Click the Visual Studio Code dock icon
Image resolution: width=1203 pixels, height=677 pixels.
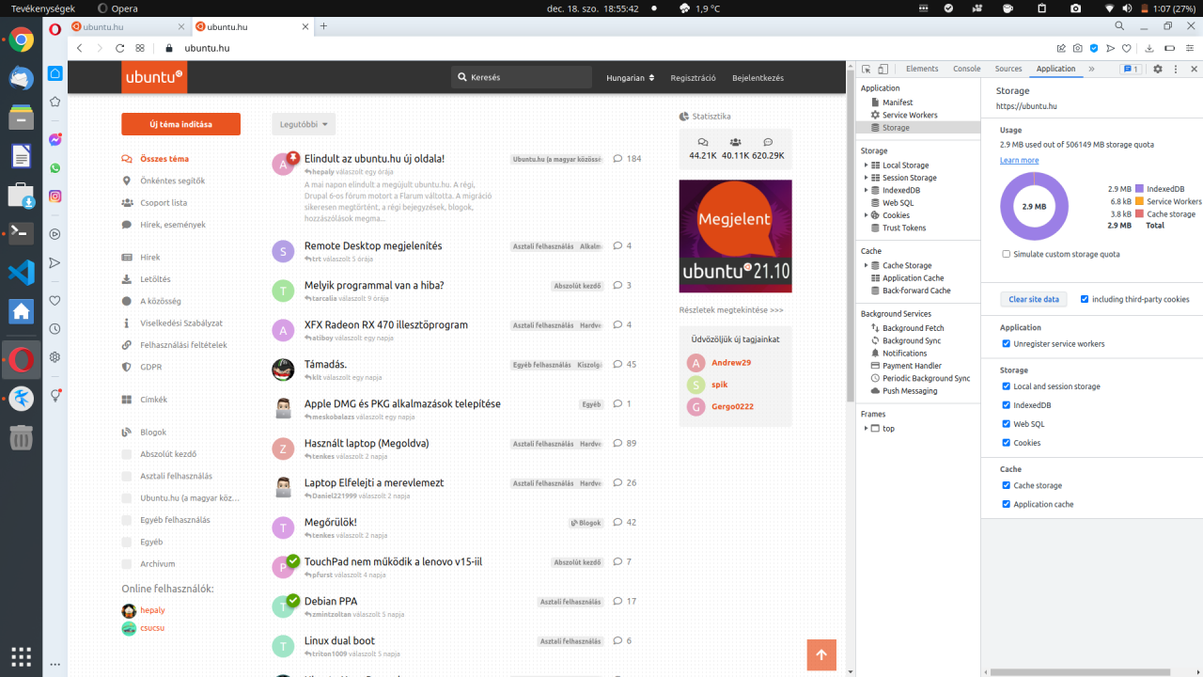(21, 273)
